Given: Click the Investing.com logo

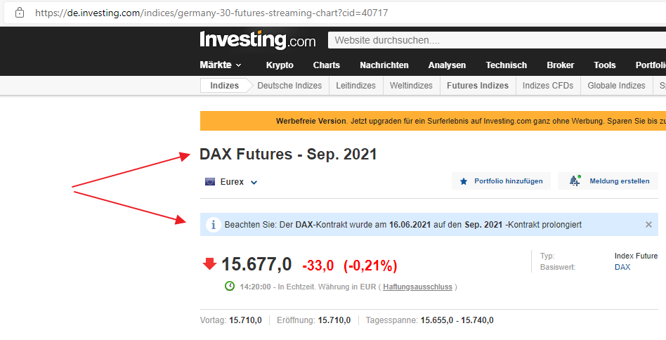Looking at the screenshot, I should pos(257,40).
